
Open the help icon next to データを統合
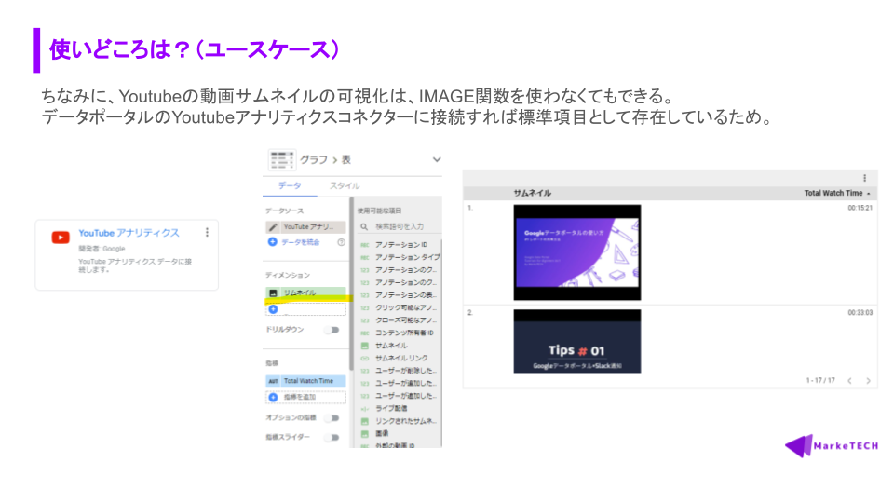341,242
